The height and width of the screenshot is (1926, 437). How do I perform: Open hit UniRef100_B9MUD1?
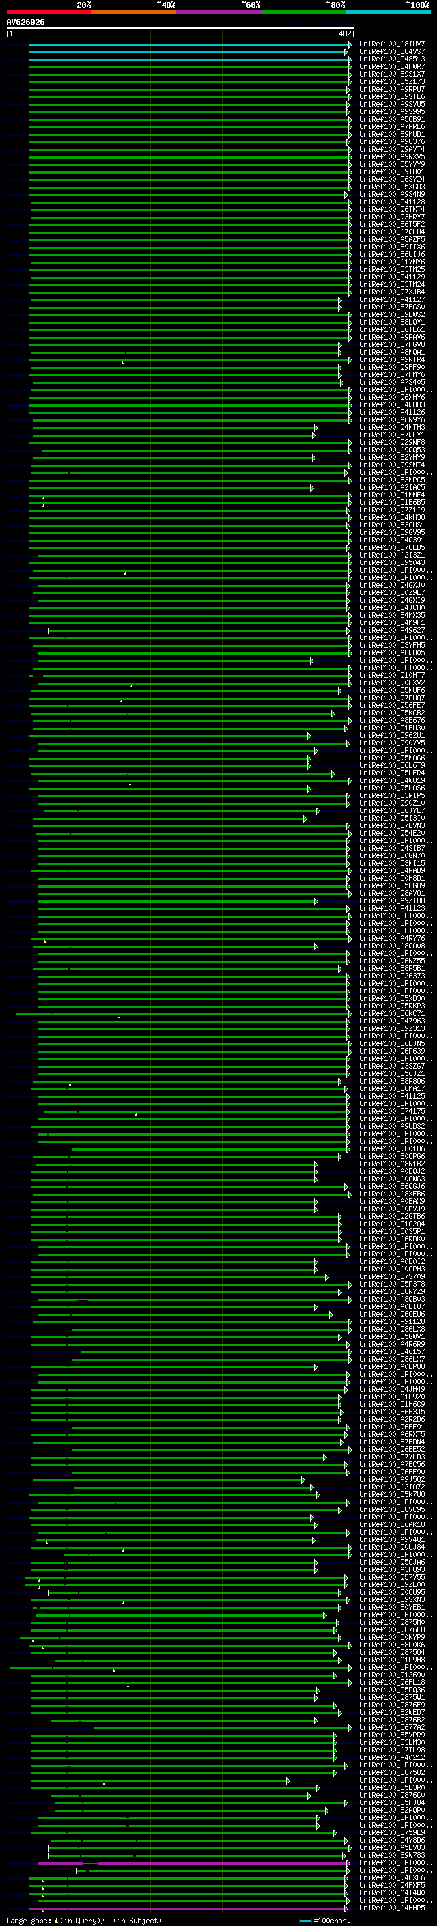click(391, 135)
